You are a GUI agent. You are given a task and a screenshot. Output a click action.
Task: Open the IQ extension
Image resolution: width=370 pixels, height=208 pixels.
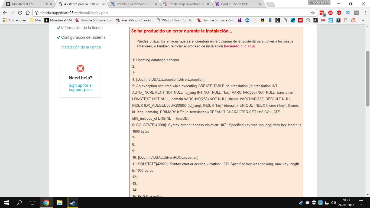pos(348,13)
